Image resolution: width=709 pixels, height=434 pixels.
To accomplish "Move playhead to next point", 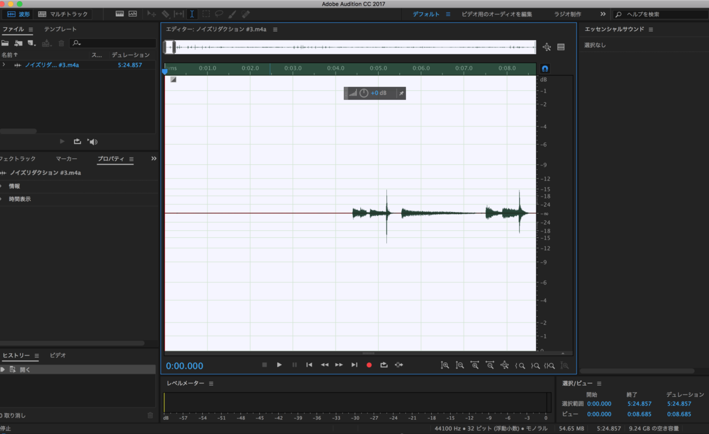I will pos(354,365).
